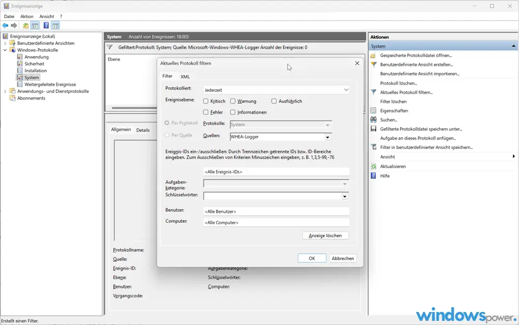Viewport: 519px width, 325px height.
Task: Select the Installation log in the tree
Action: point(35,71)
